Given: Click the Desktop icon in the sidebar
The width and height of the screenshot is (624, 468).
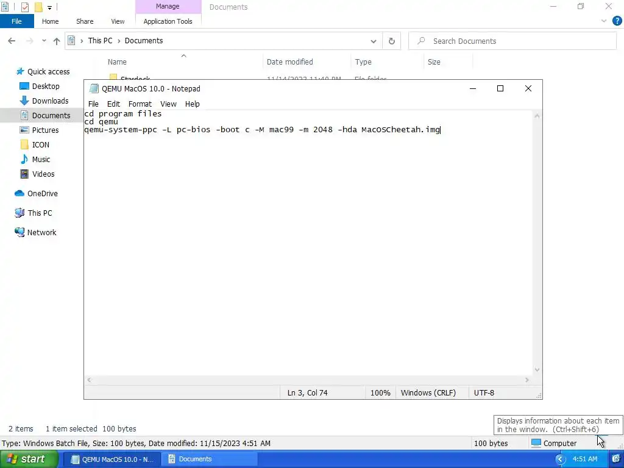Looking at the screenshot, I should pos(24,86).
